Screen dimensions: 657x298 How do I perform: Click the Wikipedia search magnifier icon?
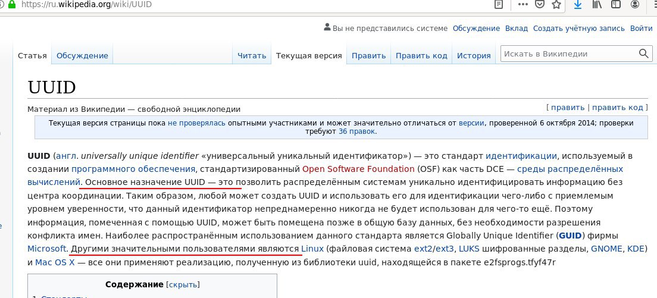(643, 54)
